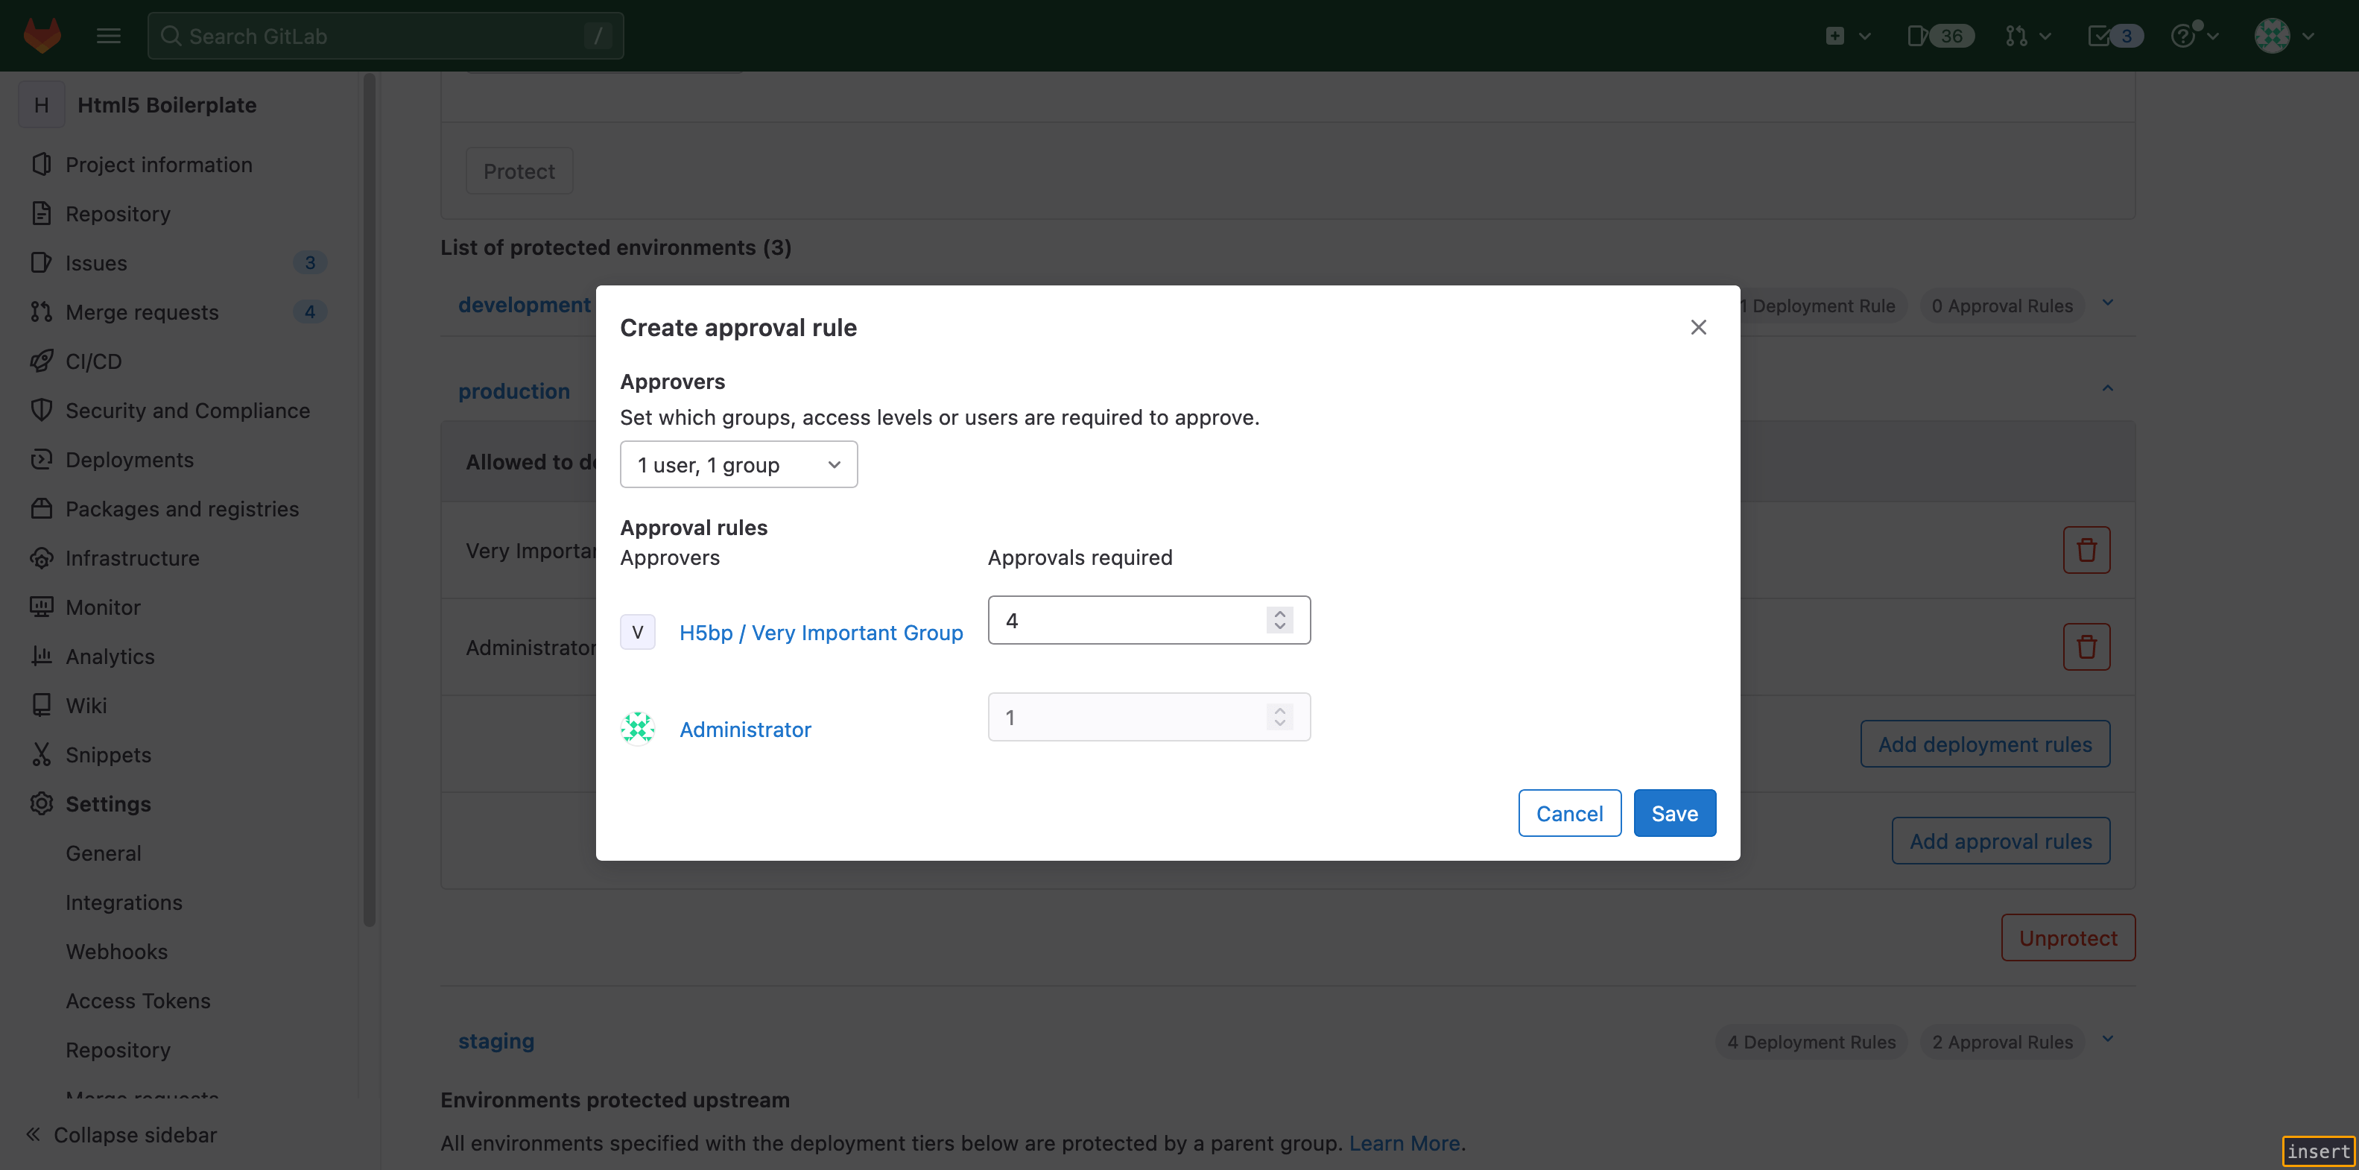Select the CI/CD sidebar icon

click(x=42, y=361)
